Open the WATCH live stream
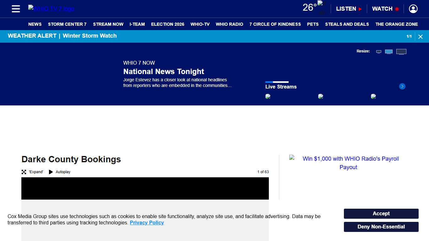 click(x=385, y=9)
